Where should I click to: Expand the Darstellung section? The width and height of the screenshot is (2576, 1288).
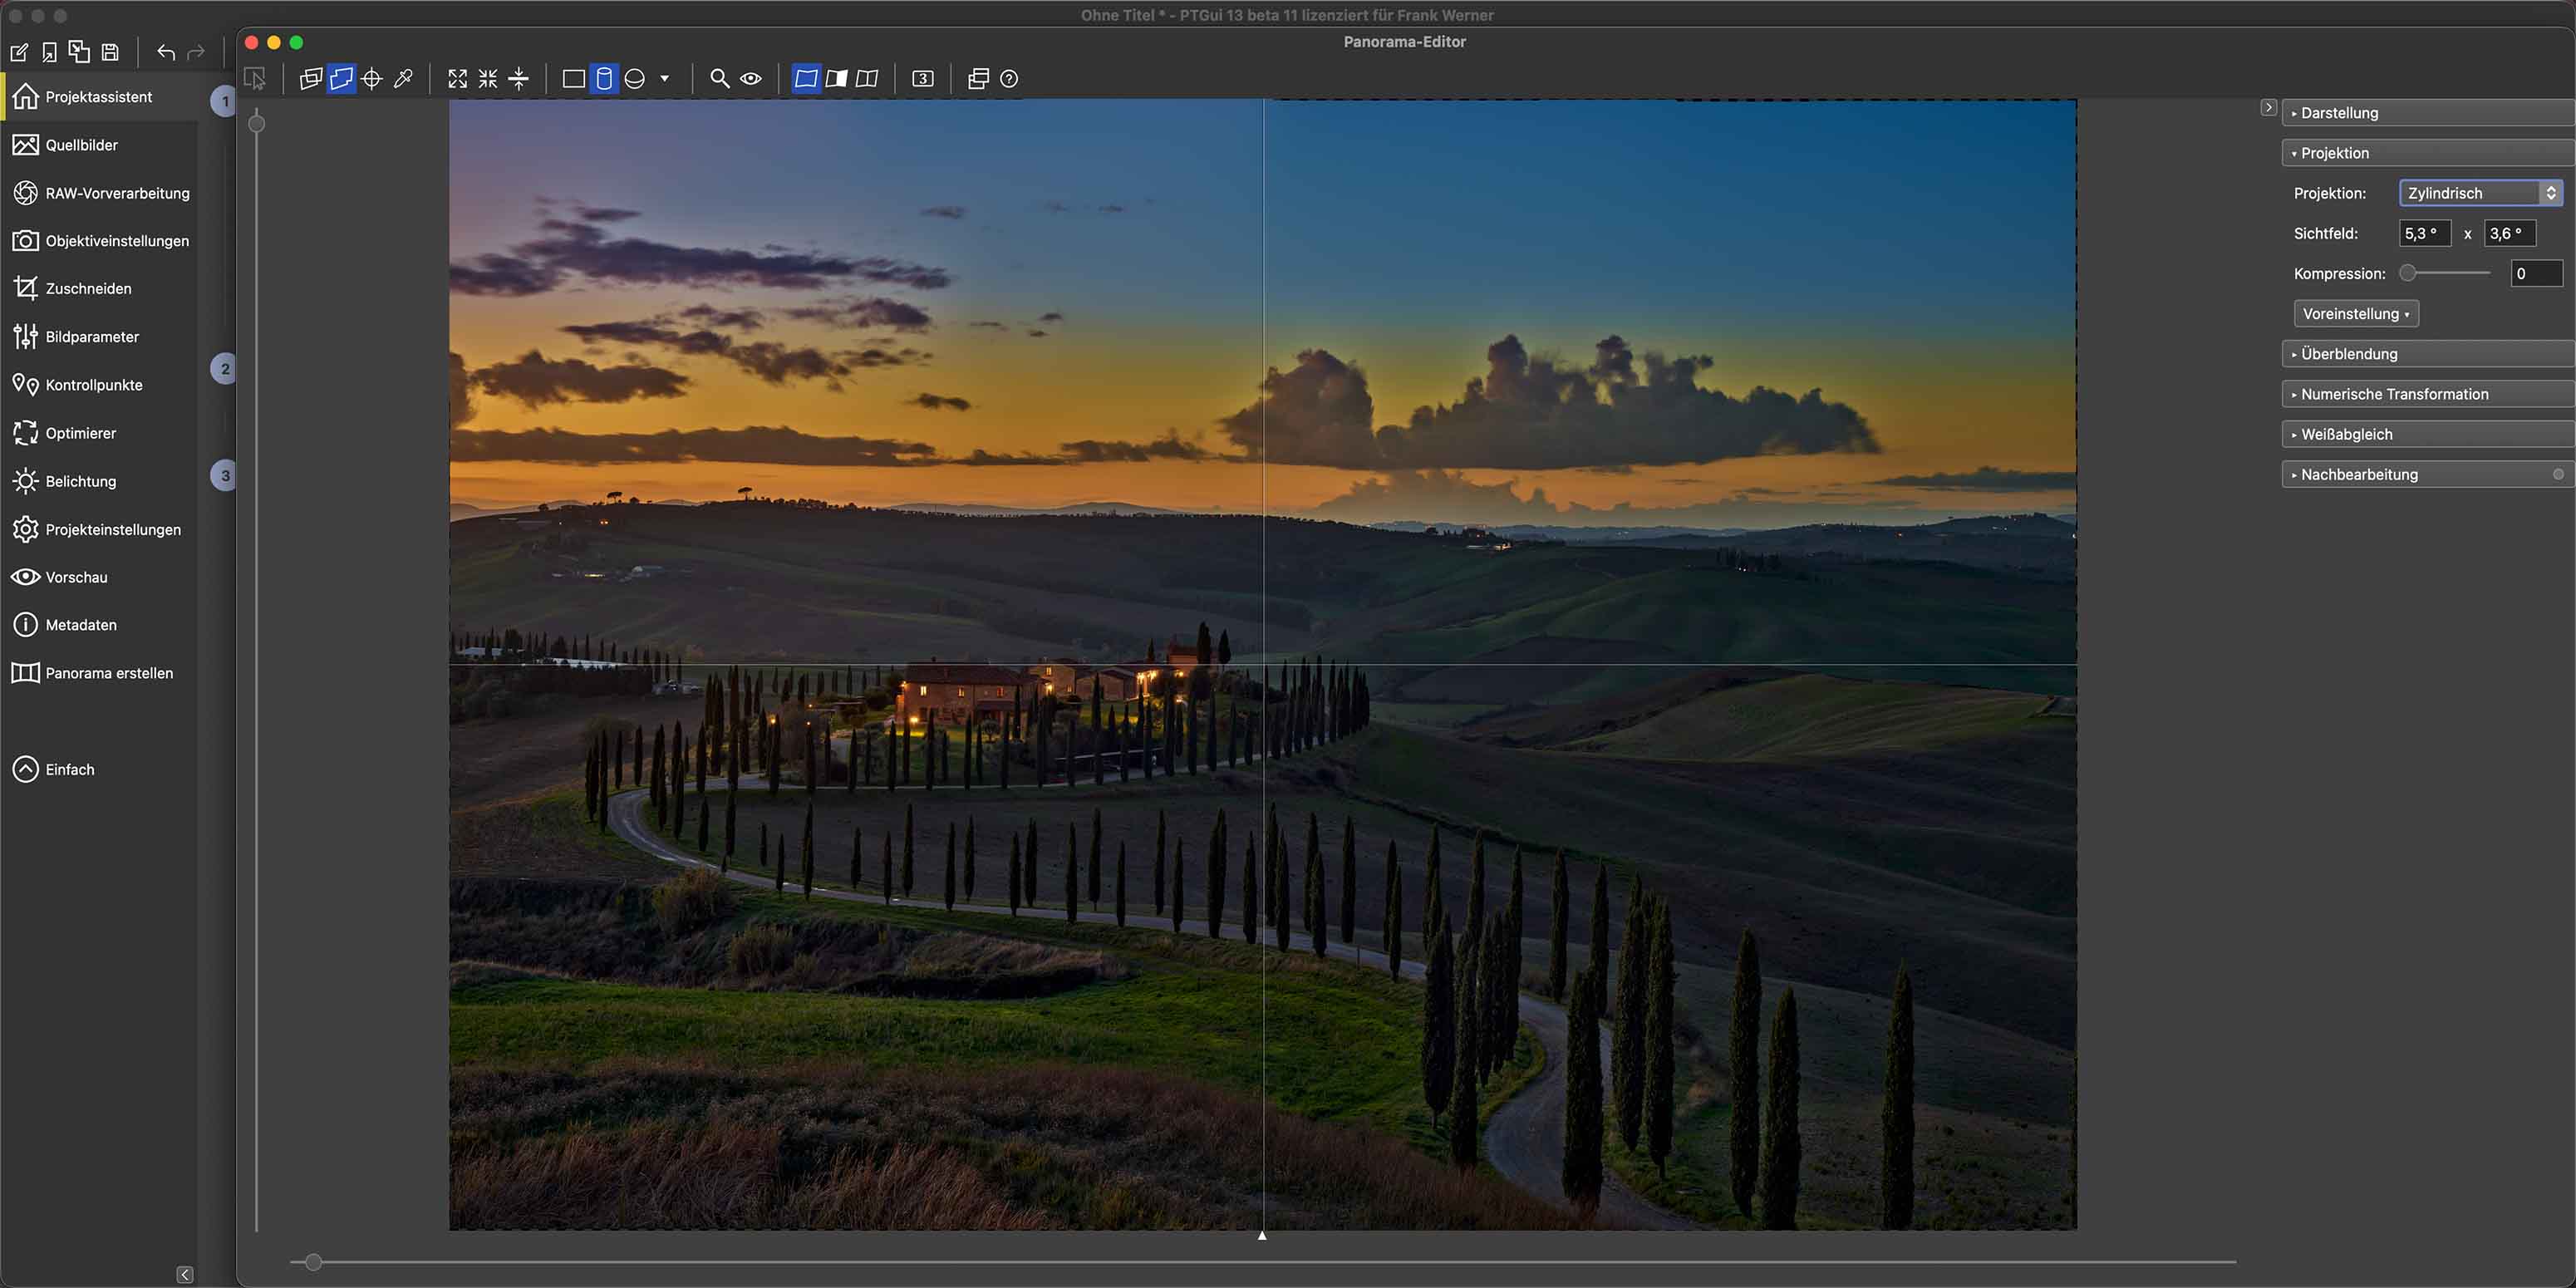[x=2427, y=113]
